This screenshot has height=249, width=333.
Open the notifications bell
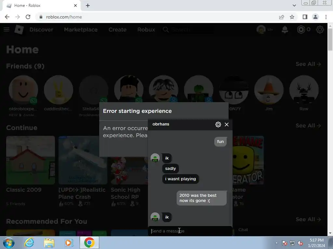click(285, 30)
